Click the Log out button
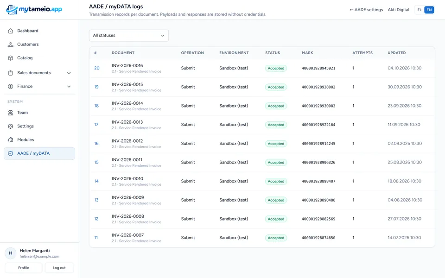Screen dimensions: 445x278 tap(59, 268)
